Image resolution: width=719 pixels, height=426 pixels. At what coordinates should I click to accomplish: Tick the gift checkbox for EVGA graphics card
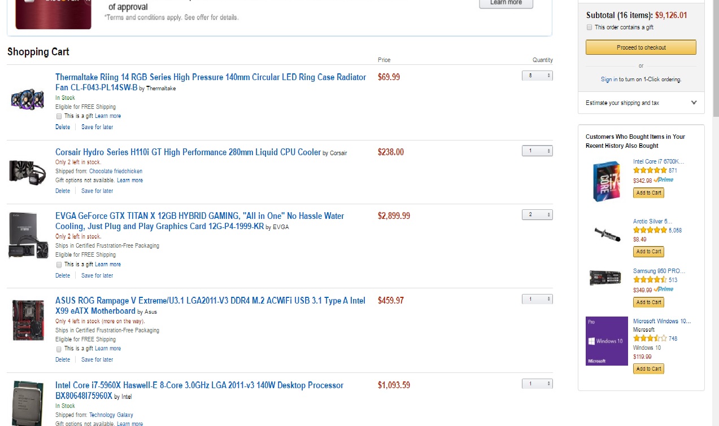(x=59, y=265)
